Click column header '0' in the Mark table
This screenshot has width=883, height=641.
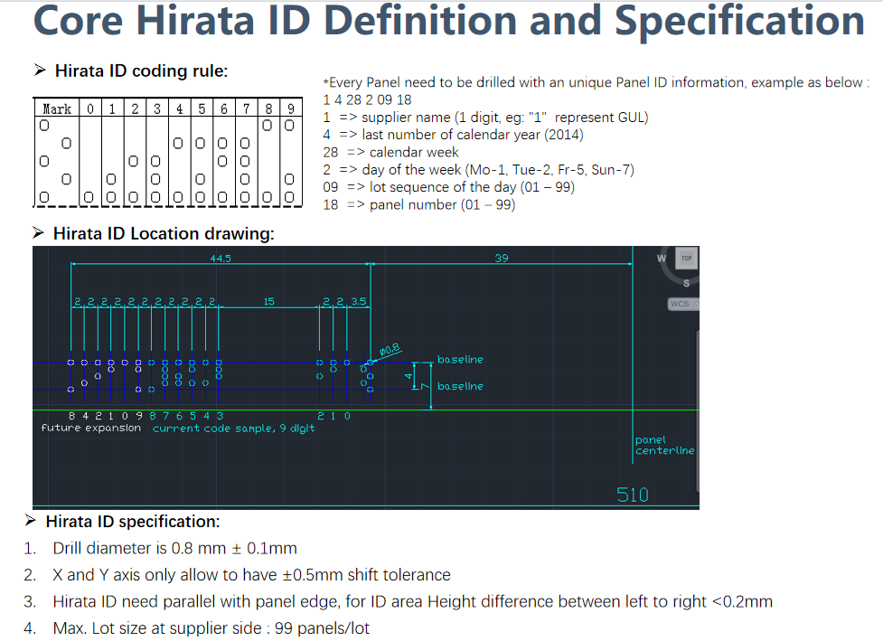coord(90,108)
